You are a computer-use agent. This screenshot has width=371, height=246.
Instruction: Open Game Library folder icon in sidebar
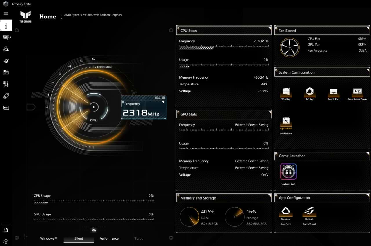(x=6, y=72)
